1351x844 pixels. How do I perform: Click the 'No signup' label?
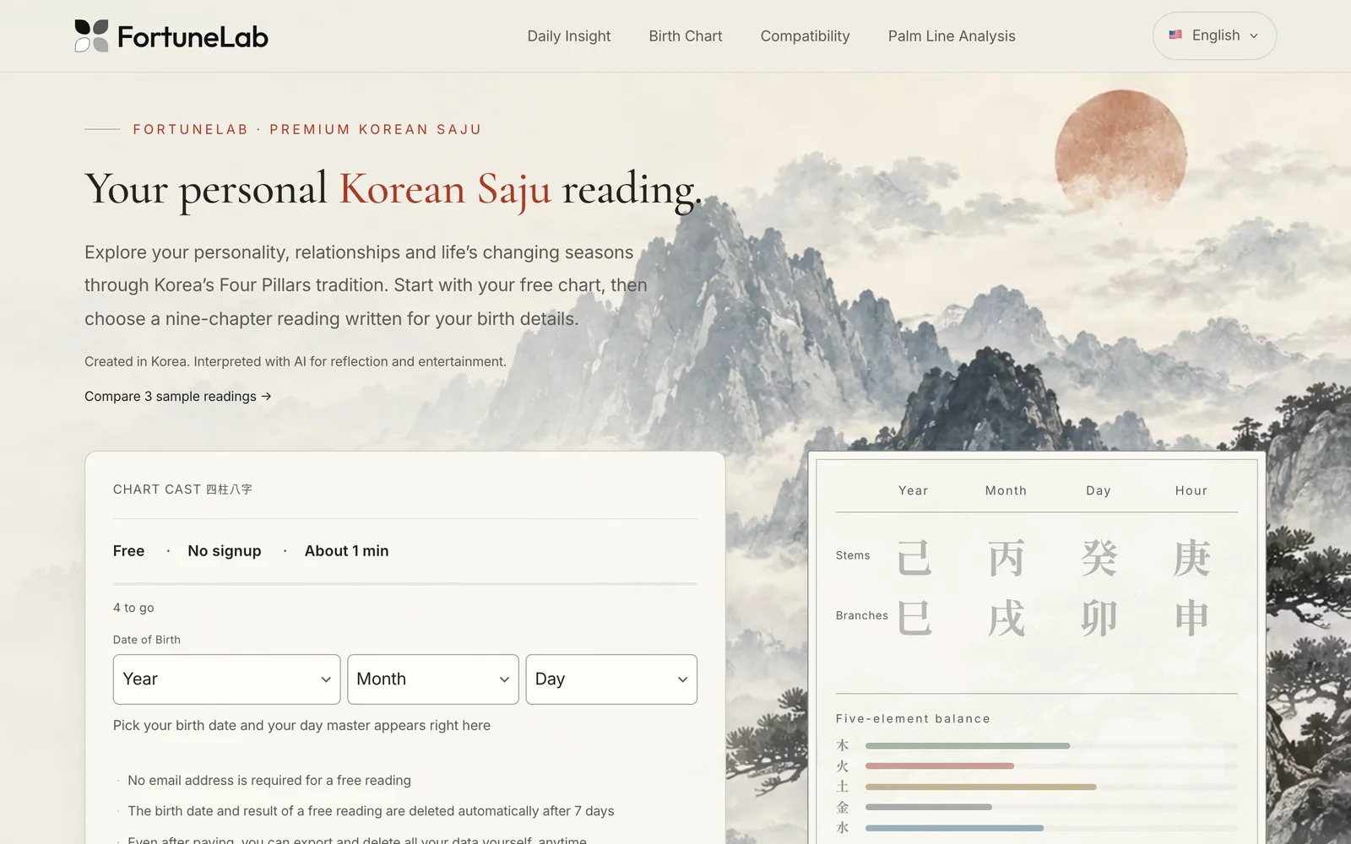click(225, 551)
